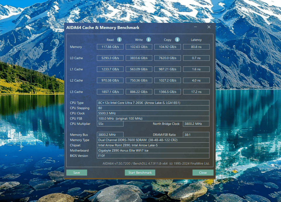Select the Memory Latency value 80.8 ns
Image resolution: width=281 pixels, height=202 pixels.
click(x=196, y=47)
